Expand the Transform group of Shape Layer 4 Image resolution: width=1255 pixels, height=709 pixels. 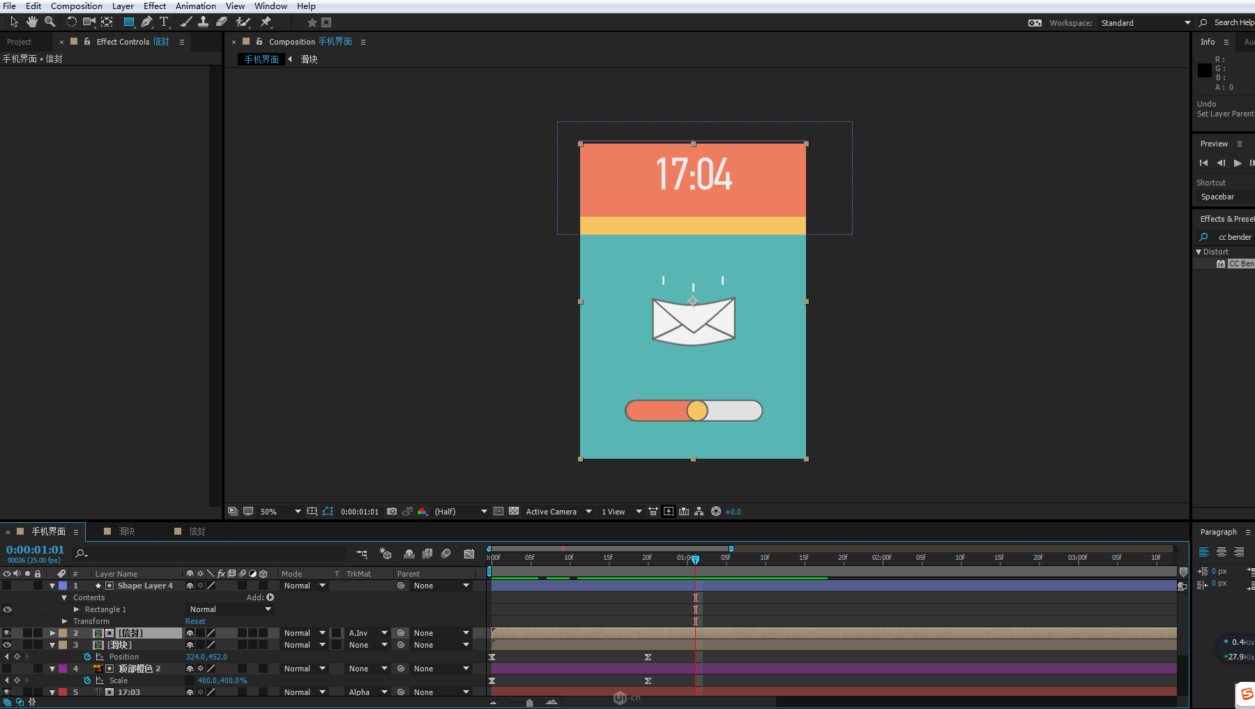[x=65, y=621]
